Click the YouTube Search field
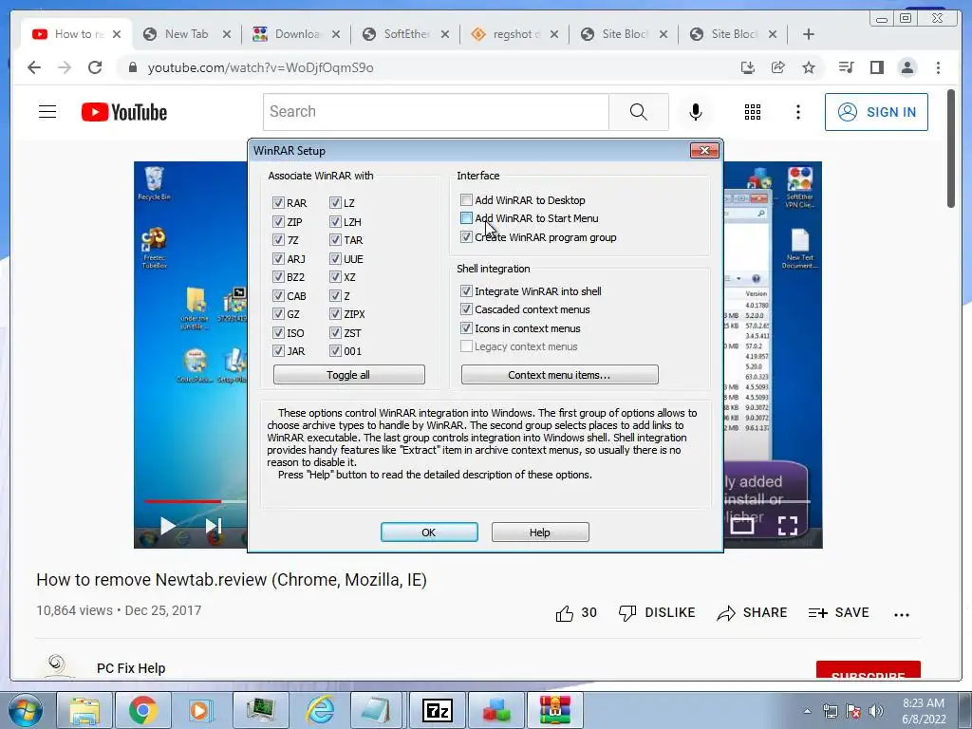Image resolution: width=972 pixels, height=729 pixels. tap(436, 112)
